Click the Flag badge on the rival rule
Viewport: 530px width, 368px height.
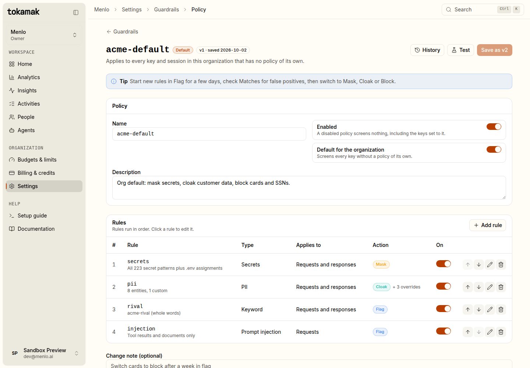[380, 309]
